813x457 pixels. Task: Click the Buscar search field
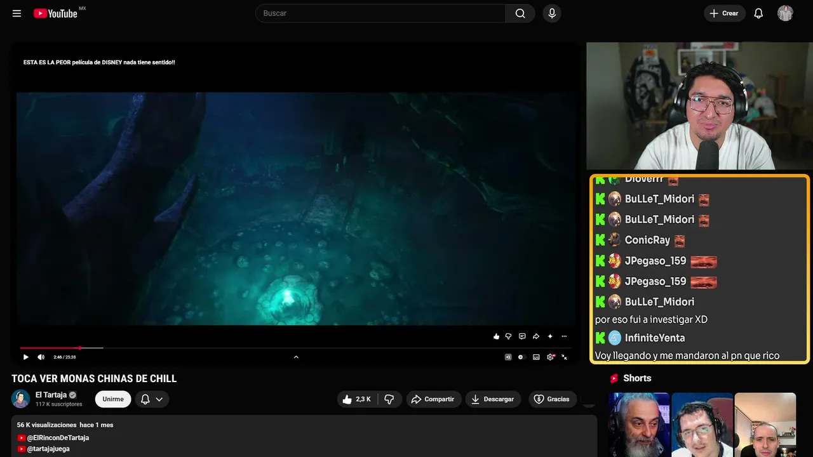point(380,13)
